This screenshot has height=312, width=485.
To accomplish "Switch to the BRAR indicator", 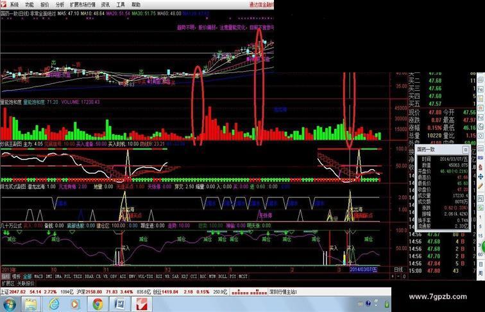I will [89, 277].
